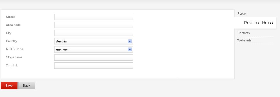This screenshot has width=280, height=97.
Task: Go back using the Back button
Action: point(27,86)
